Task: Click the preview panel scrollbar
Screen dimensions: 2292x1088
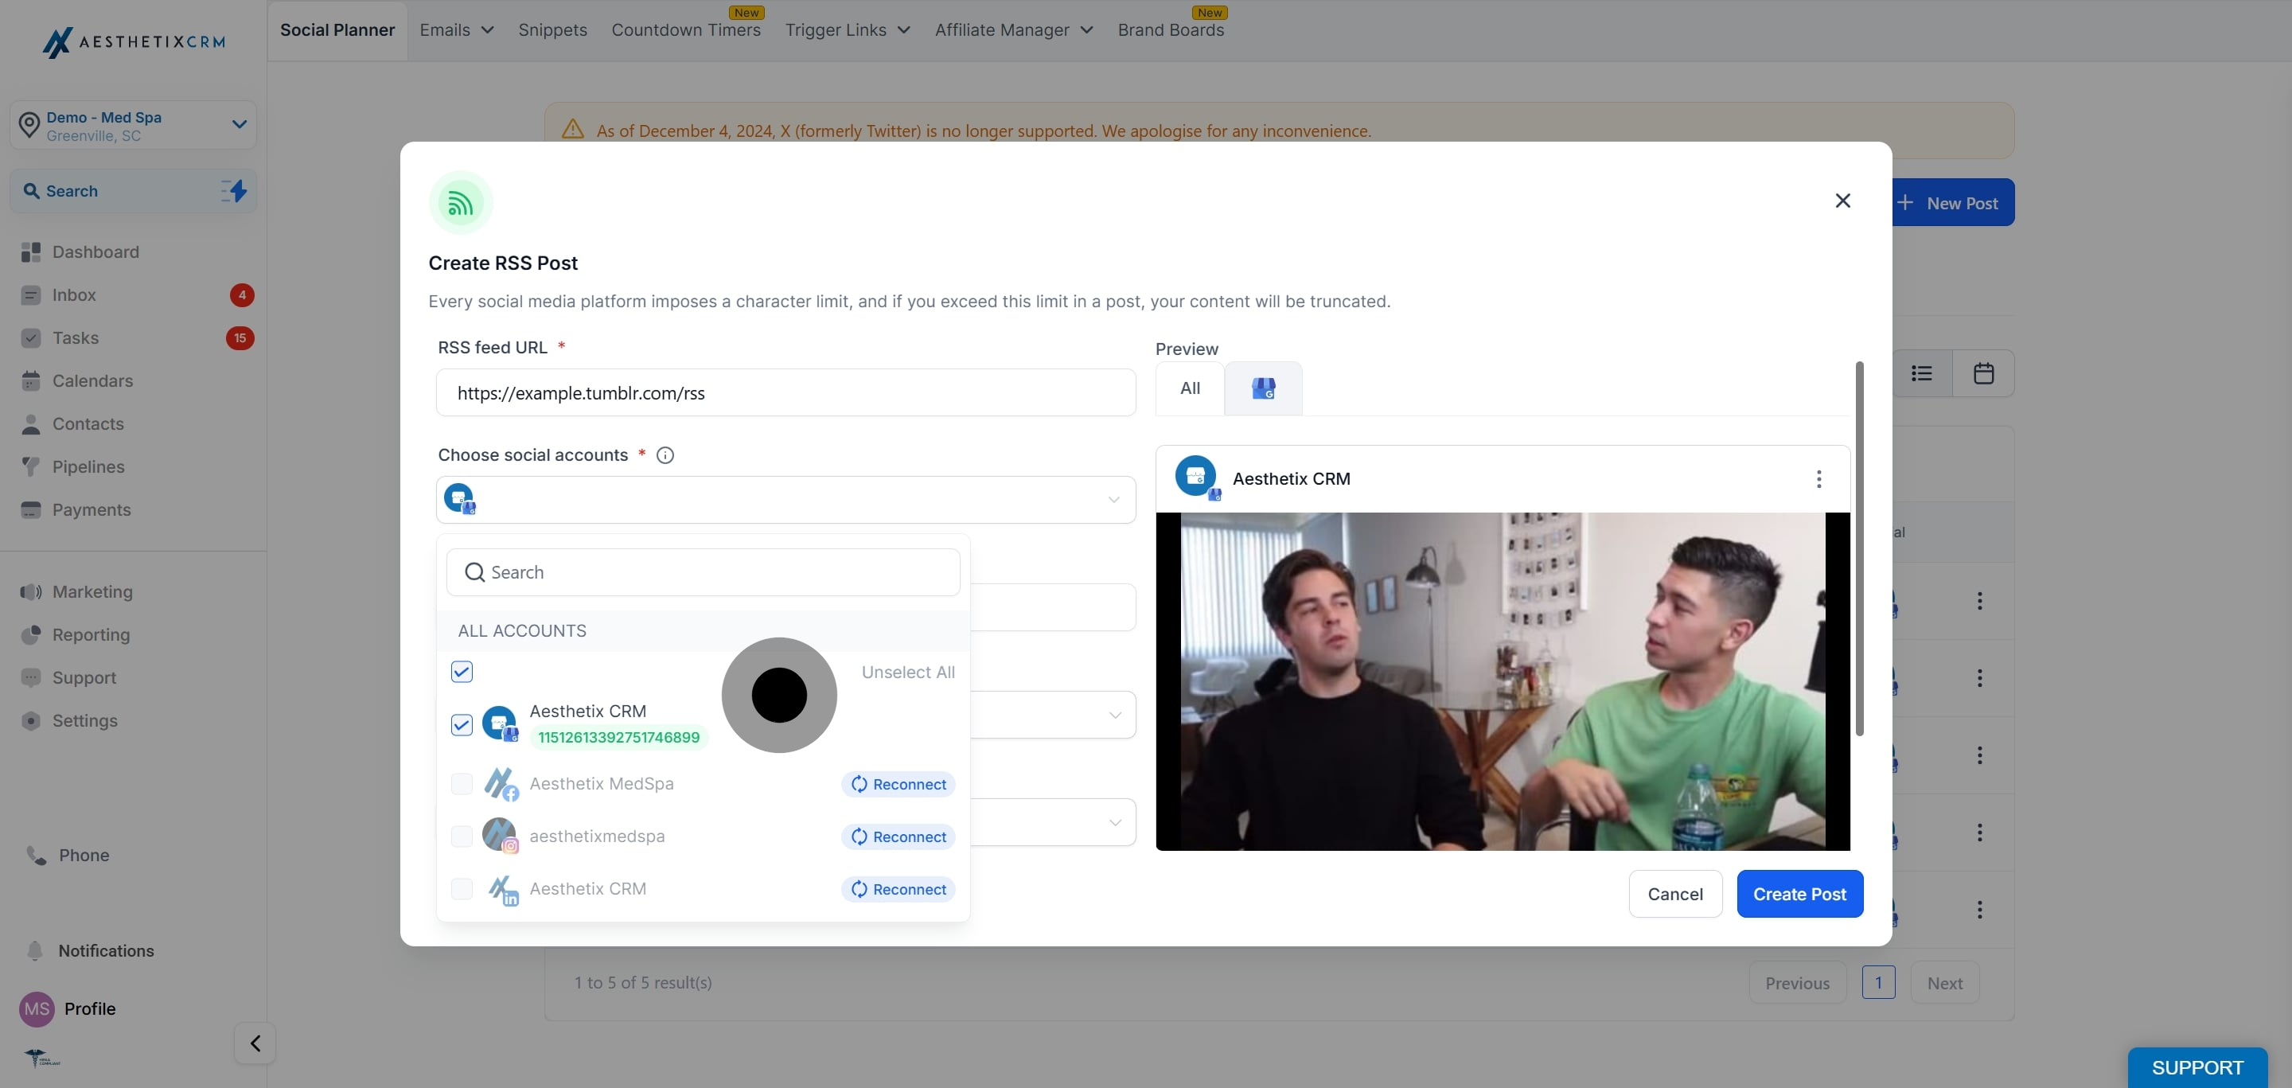Action: [x=1860, y=549]
